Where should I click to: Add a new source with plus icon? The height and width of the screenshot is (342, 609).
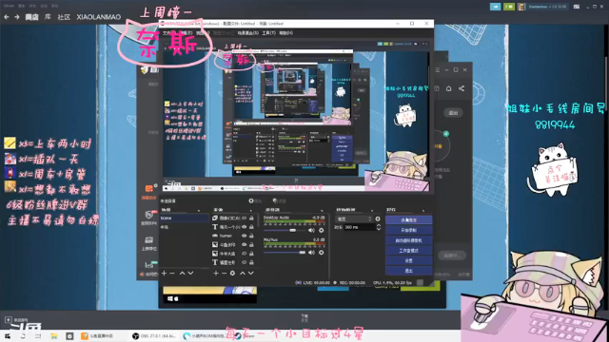(216, 273)
